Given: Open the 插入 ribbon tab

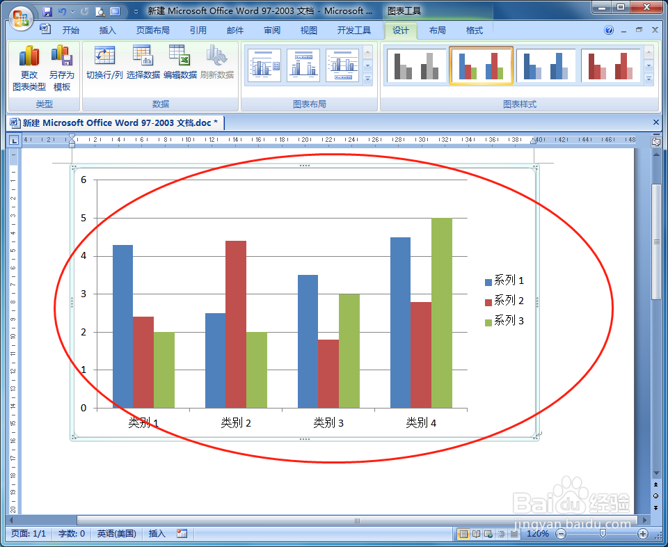Looking at the screenshot, I should point(107,30).
